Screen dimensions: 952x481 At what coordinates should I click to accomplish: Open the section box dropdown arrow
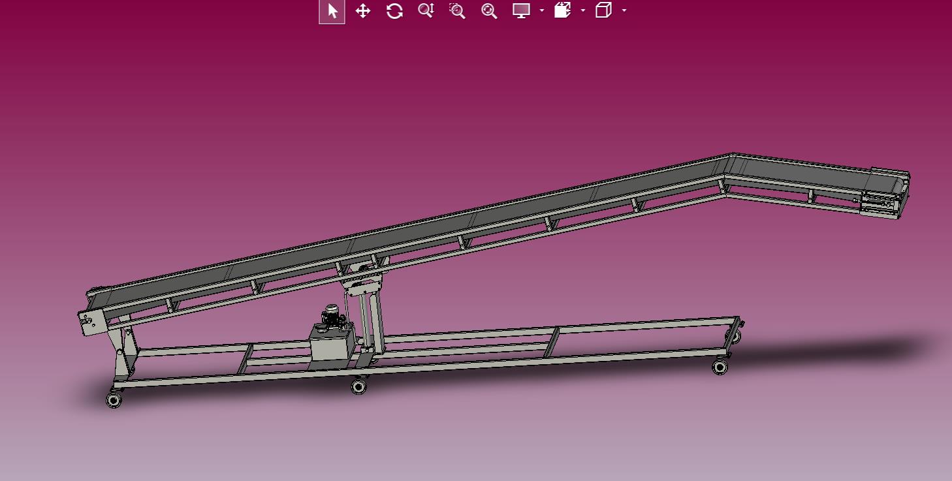click(583, 10)
